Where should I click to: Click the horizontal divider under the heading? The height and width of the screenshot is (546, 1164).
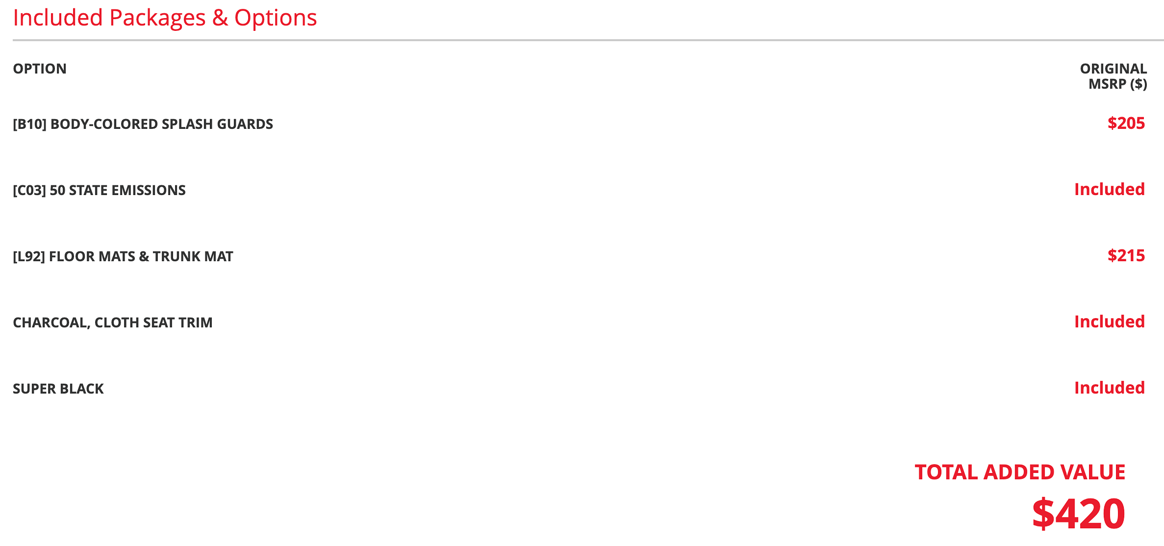click(588, 40)
